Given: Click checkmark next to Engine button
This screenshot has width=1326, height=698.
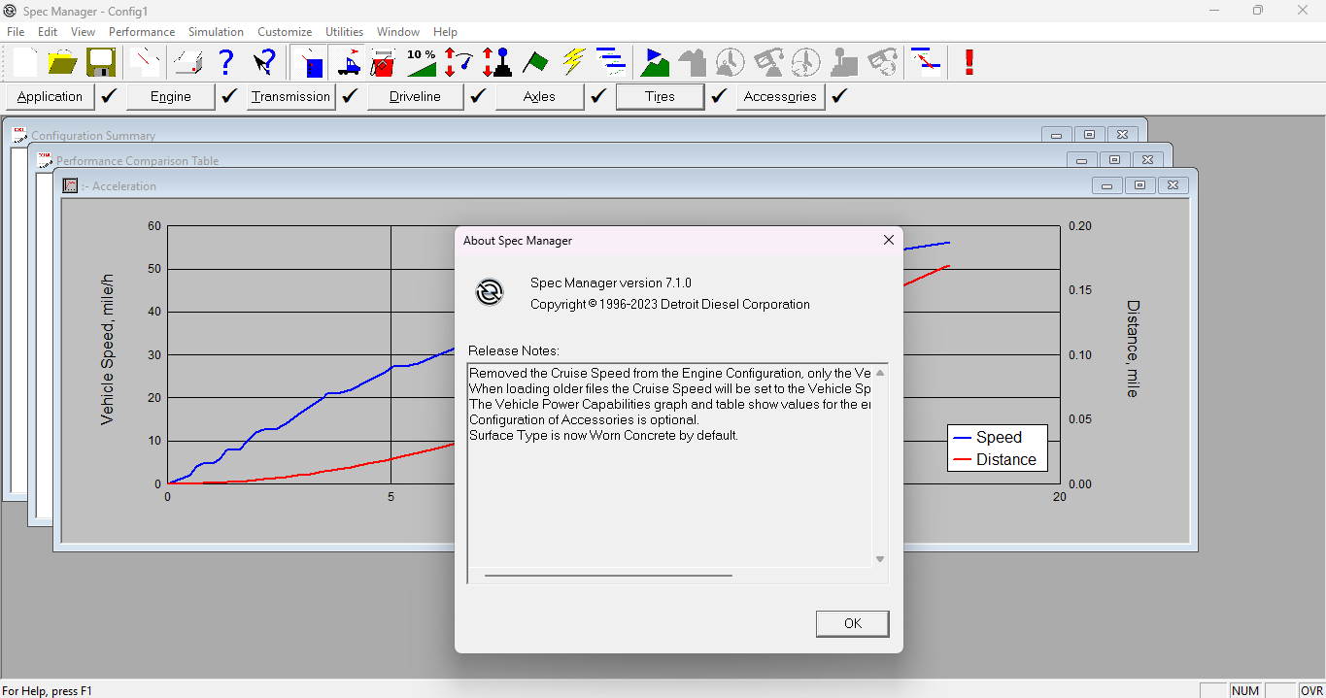Looking at the screenshot, I should tap(229, 96).
